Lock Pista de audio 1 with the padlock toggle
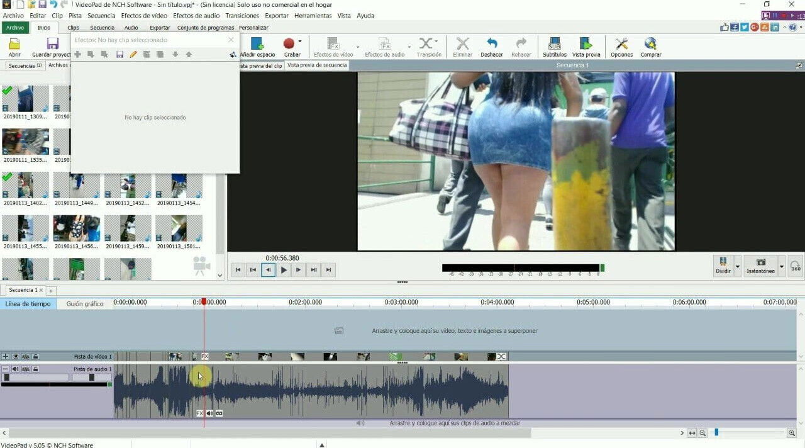 click(x=35, y=369)
